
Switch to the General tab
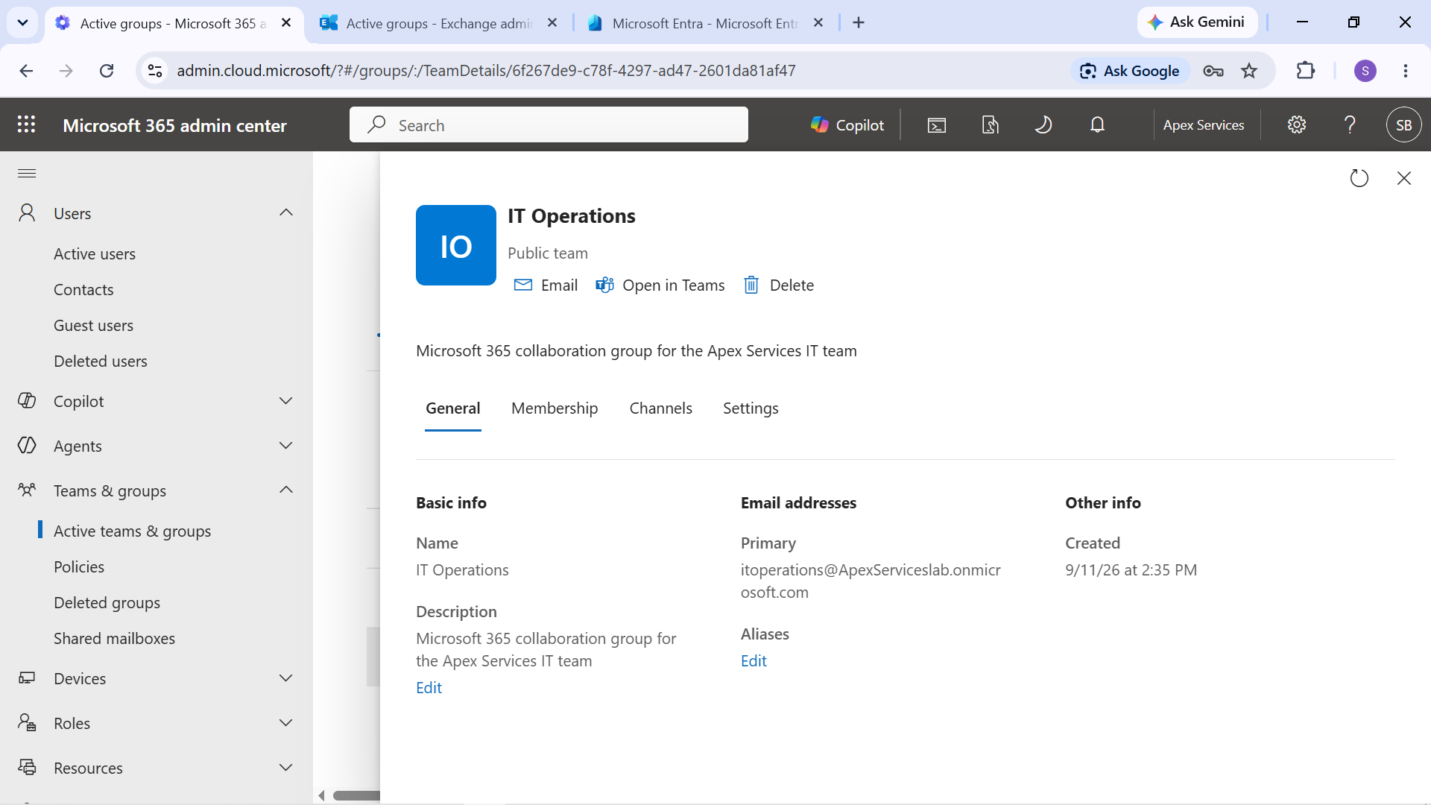pyautogui.click(x=452, y=408)
